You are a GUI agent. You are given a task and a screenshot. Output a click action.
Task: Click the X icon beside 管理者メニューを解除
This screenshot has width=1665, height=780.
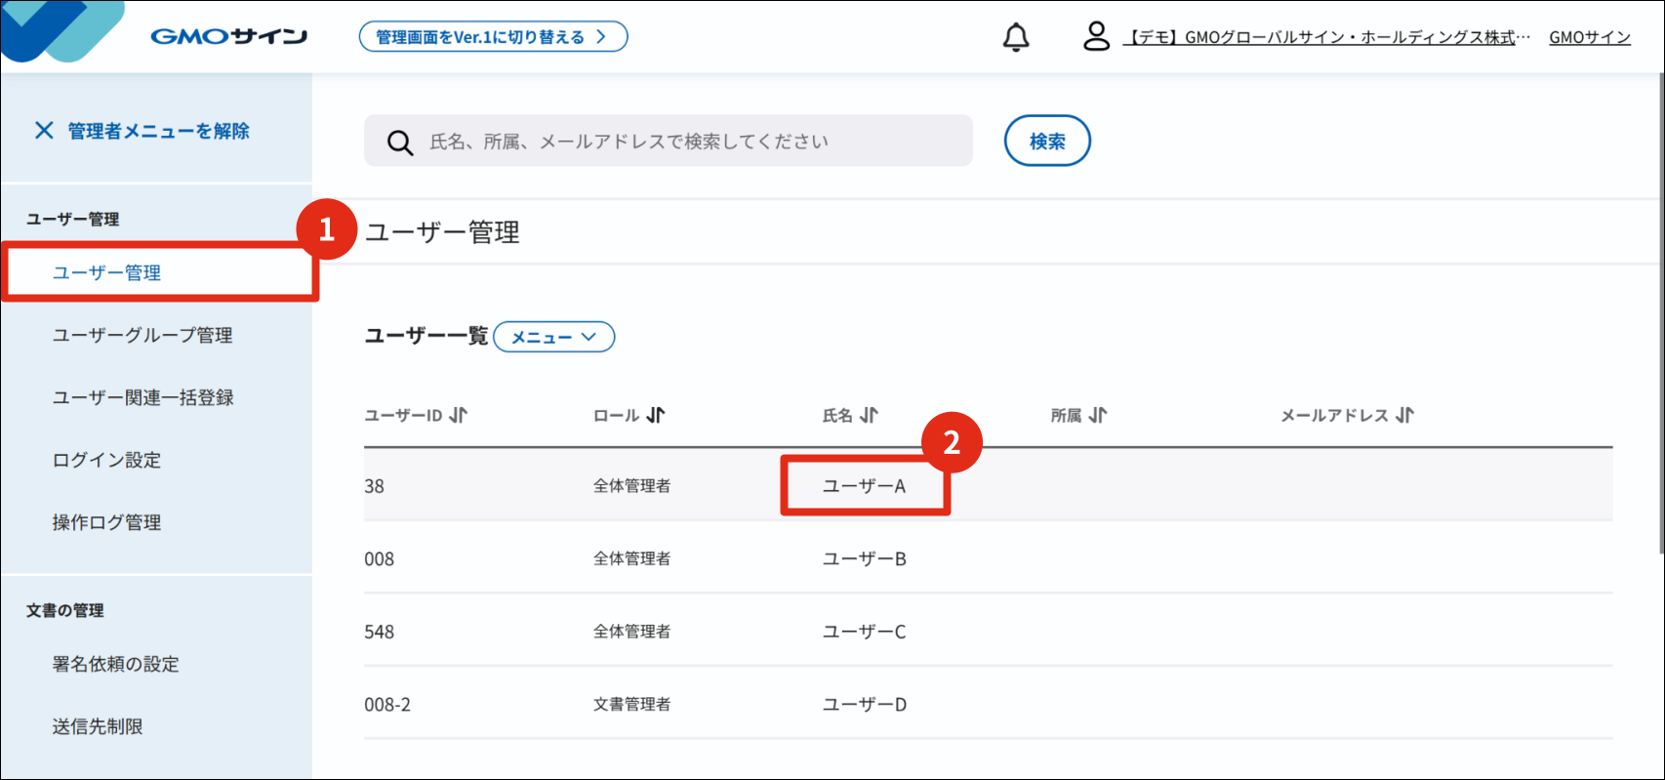pyautogui.click(x=44, y=130)
